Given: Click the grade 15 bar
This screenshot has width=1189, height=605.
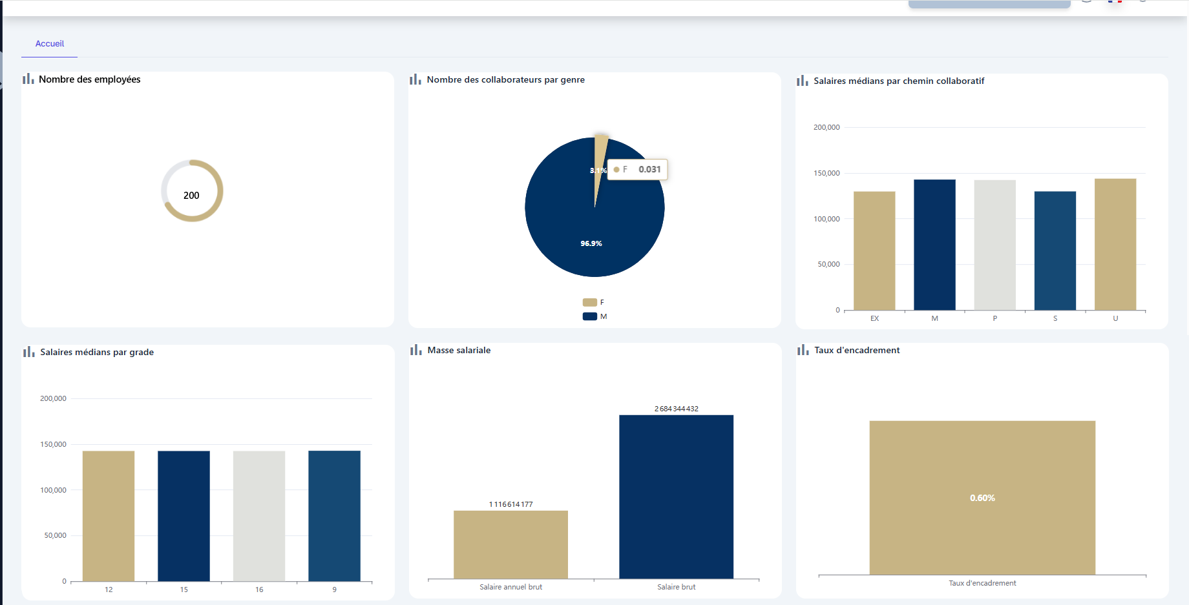Looking at the screenshot, I should tap(184, 515).
